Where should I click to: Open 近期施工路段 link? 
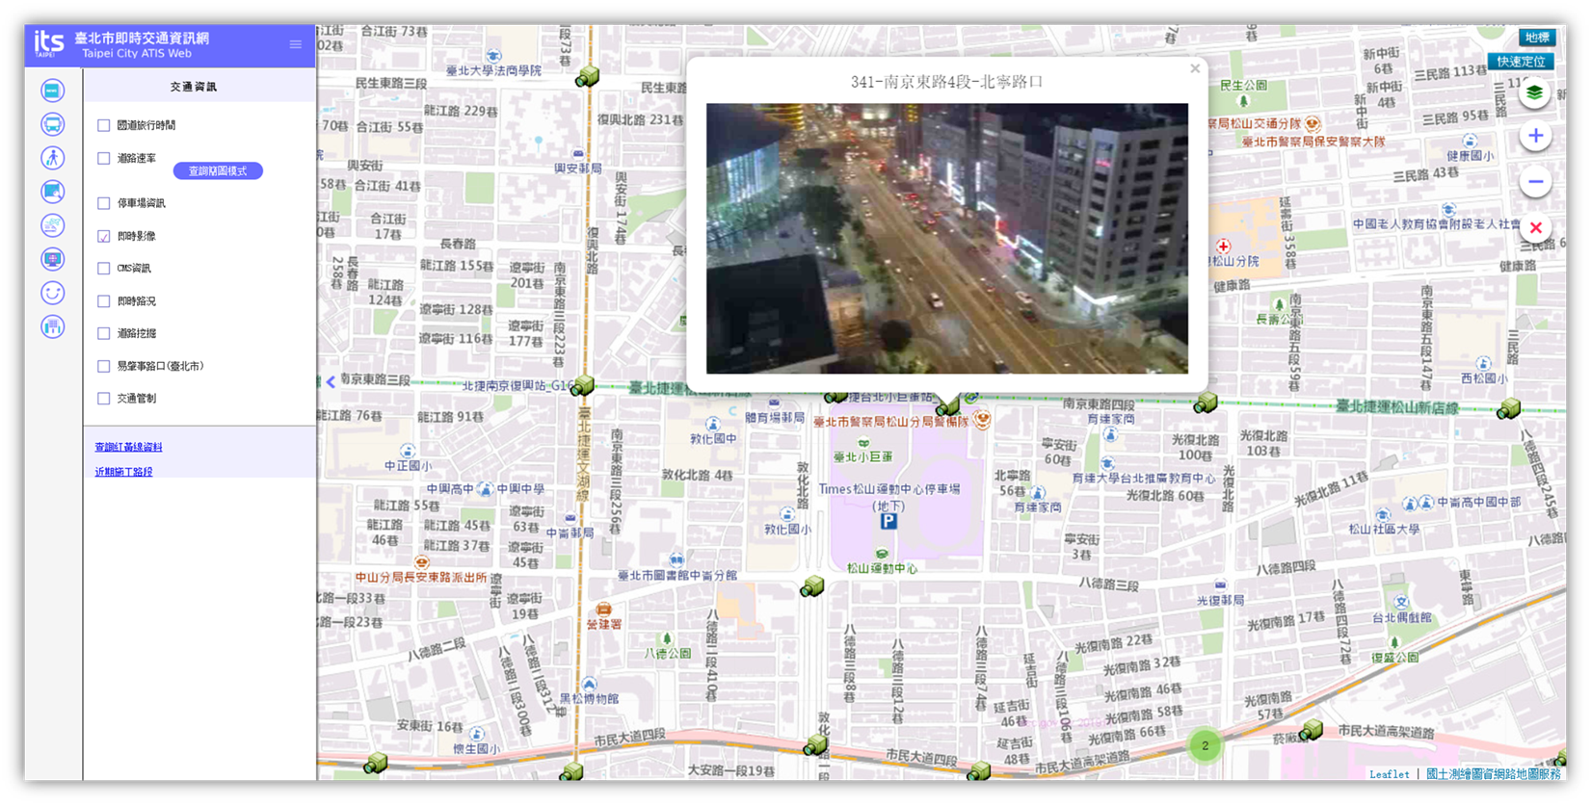point(123,472)
